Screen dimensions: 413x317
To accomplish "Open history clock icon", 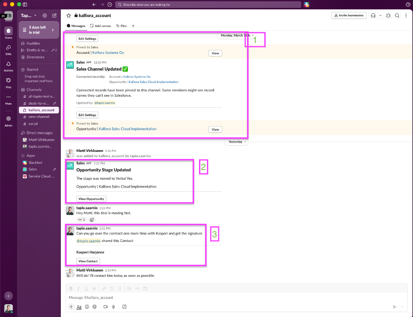I will tap(110, 4).
